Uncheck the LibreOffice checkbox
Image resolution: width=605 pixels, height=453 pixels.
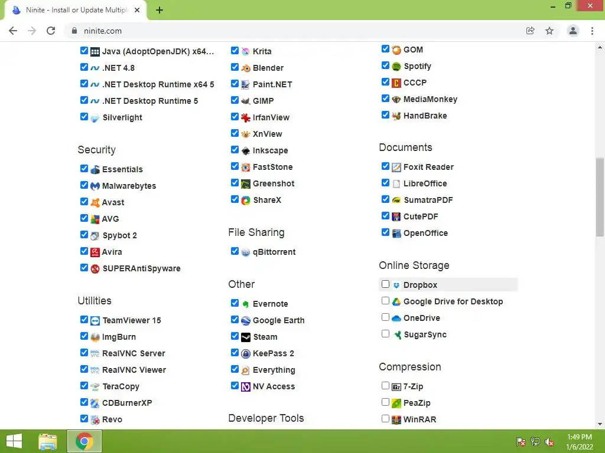point(385,183)
